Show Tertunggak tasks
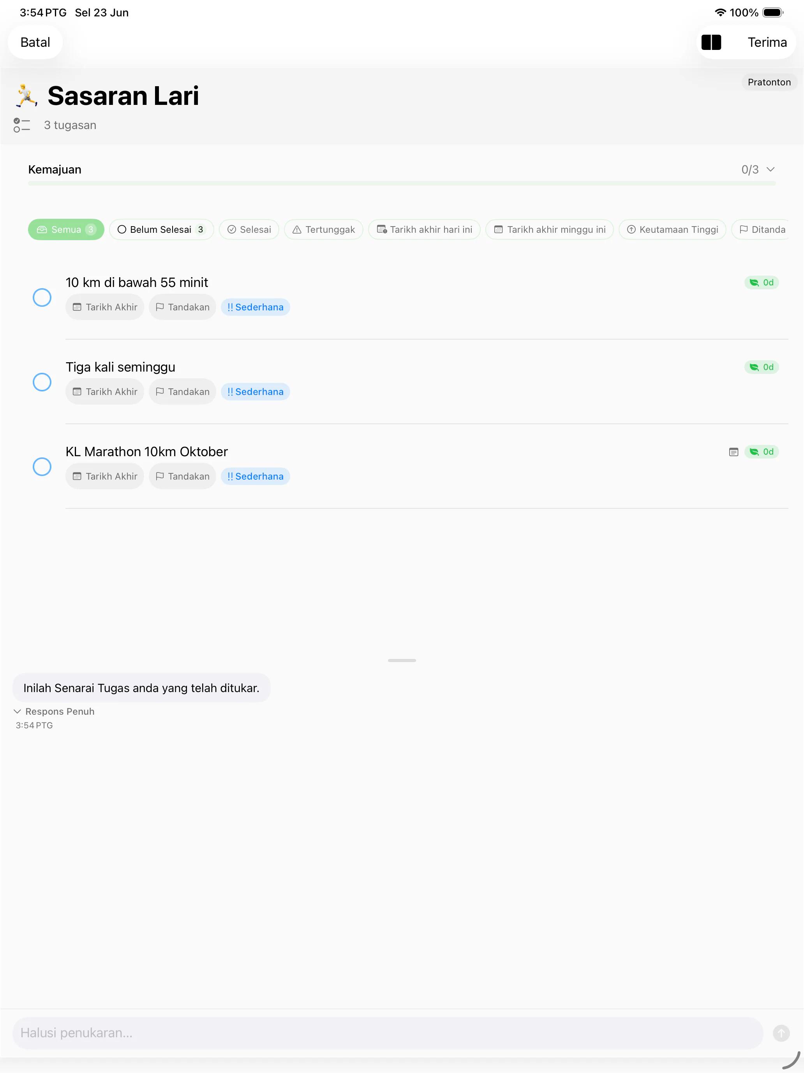804x1073 pixels. [x=324, y=229]
